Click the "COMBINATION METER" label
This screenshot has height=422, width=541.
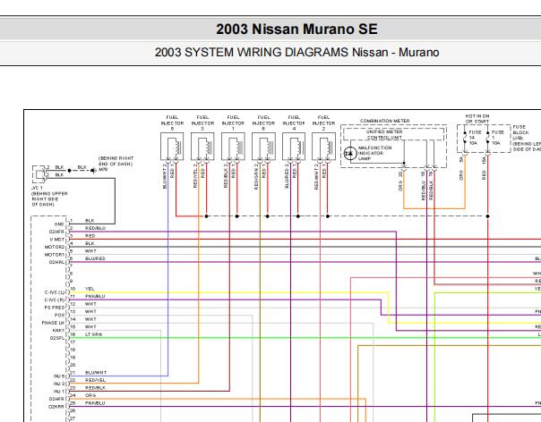click(385, 121)
